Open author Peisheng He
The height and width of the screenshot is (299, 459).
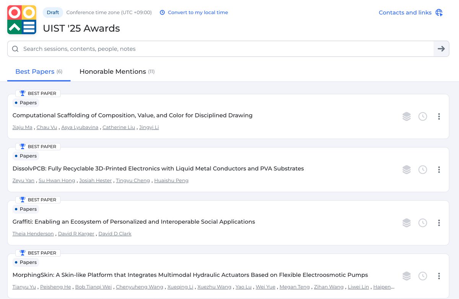pos(55,287)
